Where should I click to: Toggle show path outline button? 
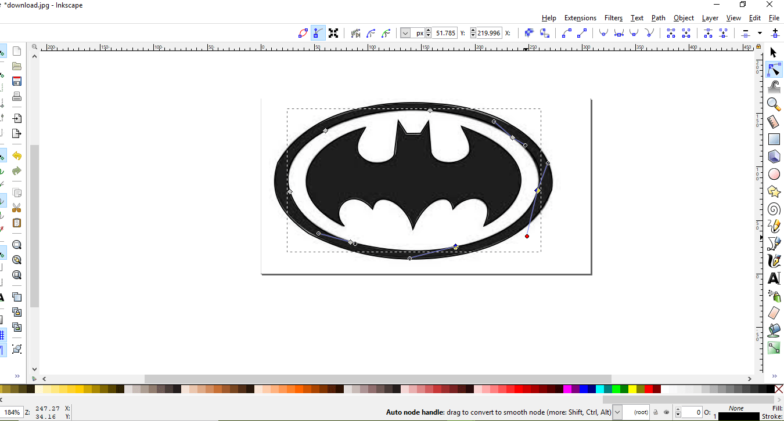(x=303, y=33)
